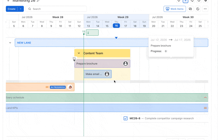Select today's date 16 in calendar header

pyautogui.click(x=116, y=26)
